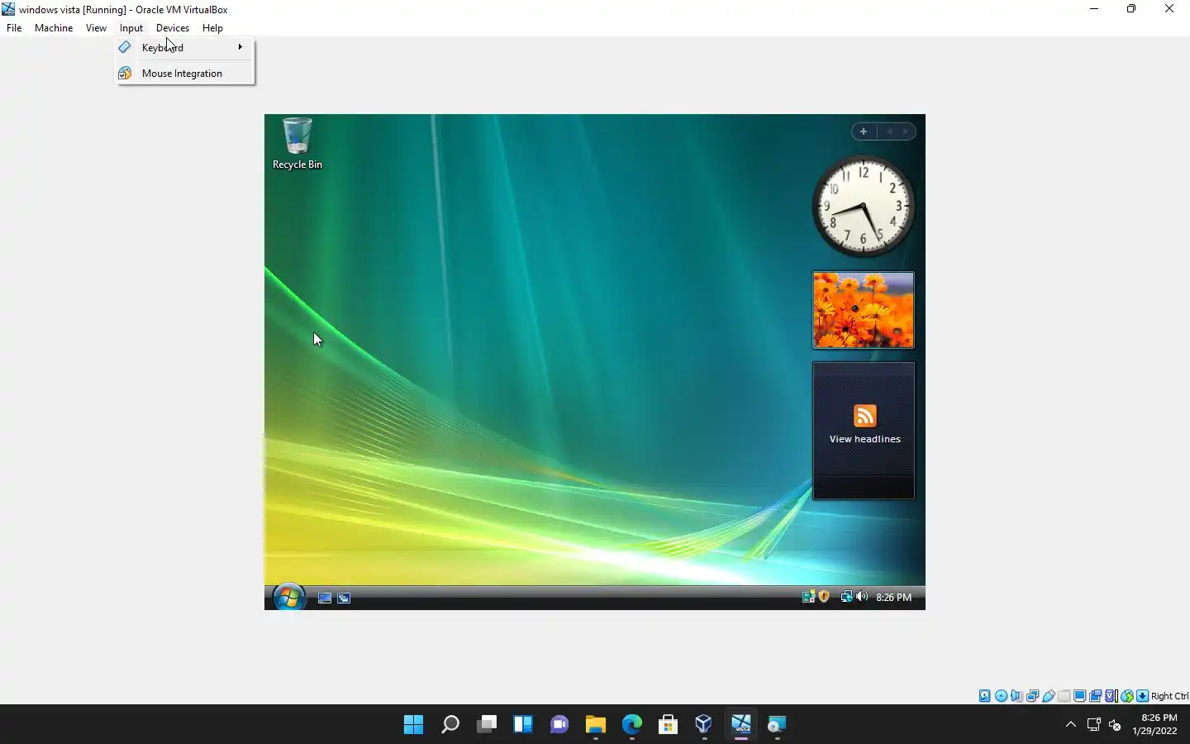Click the recording status icon
The image size is (1190, 744).
1096,696
